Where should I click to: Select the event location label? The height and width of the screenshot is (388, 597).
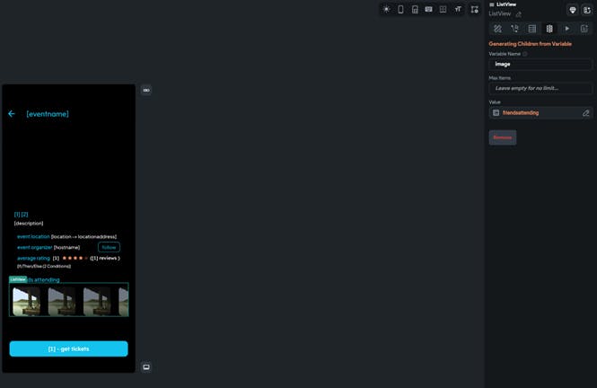click(33, 236)
